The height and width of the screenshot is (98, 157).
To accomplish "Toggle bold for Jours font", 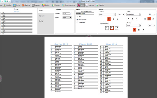I will coord(135,30).
